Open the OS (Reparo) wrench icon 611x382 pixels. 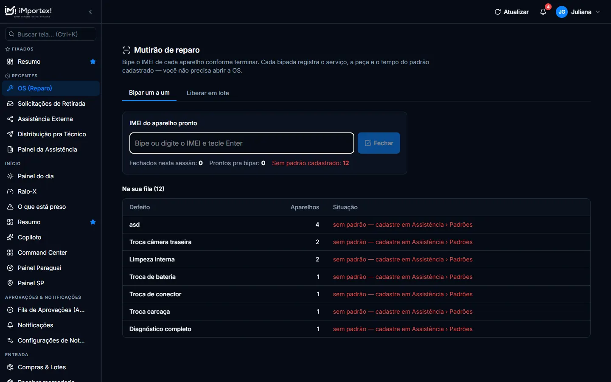coord(10,88)
